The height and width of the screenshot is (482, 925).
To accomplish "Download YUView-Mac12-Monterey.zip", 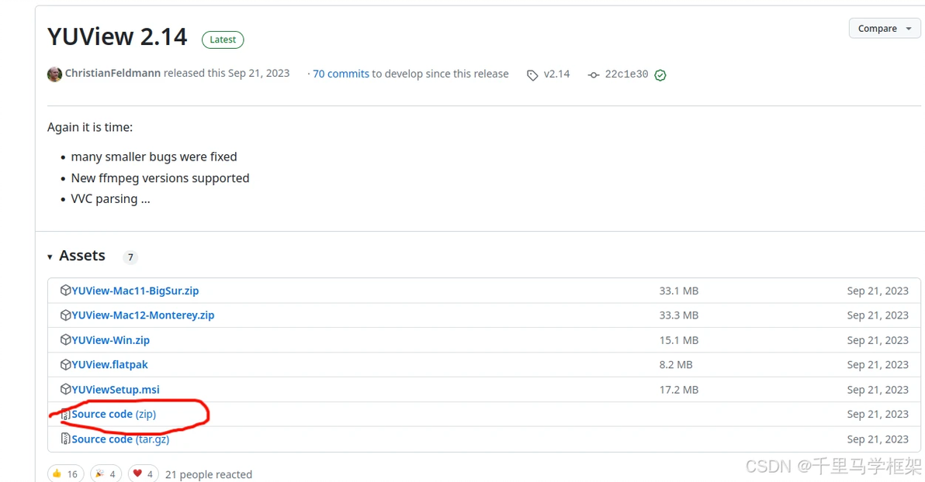I will (143, 315).
